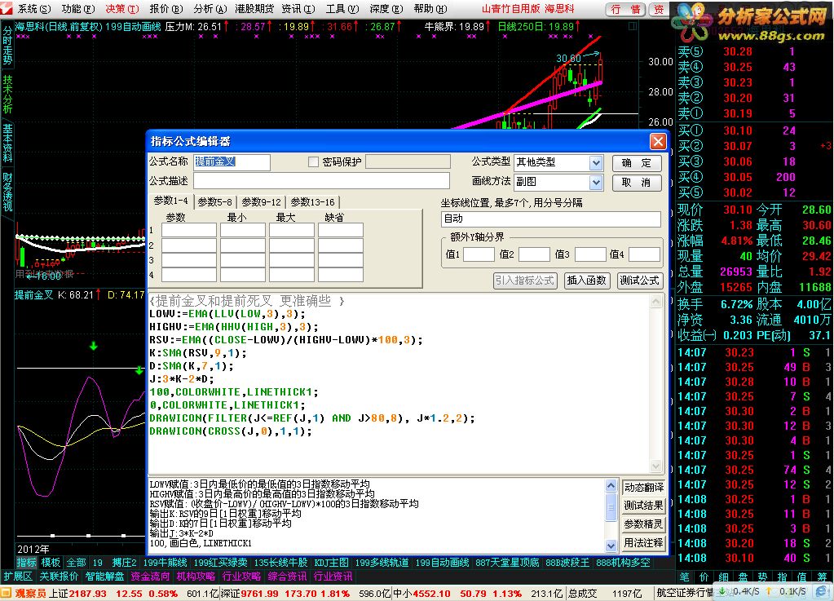Image resolution: width=834 pixels, height=601 pixels.
Task: Click the red app logo icon at menu bar start
Action: click(x=7, y=8)
